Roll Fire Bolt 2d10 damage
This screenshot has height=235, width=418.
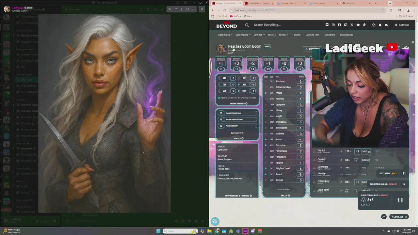coord(366,151)
